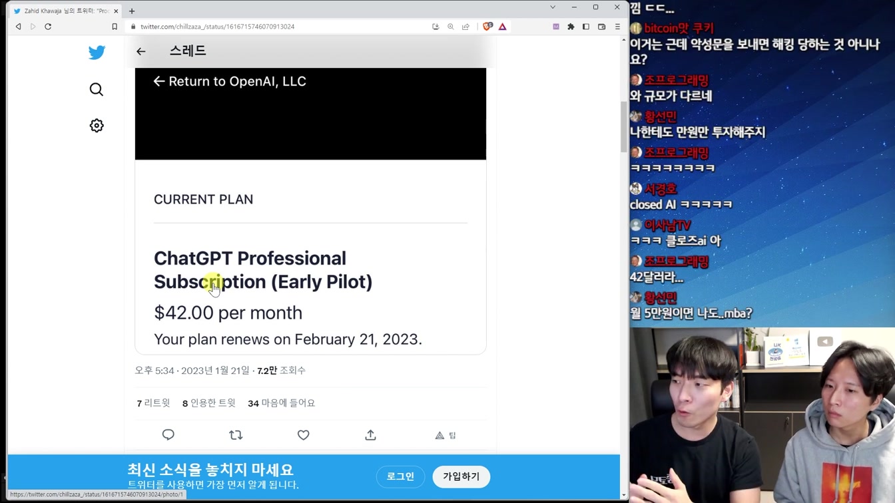Image resolution: width=895 pixels, height=503 pixels.
Task: Send a tip with the Brave tip icon
Action: coord(446,435)
